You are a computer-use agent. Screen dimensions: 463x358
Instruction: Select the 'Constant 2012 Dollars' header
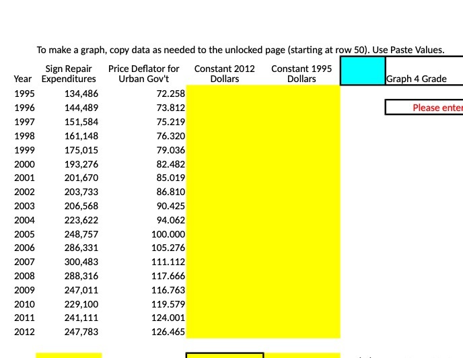224,74
